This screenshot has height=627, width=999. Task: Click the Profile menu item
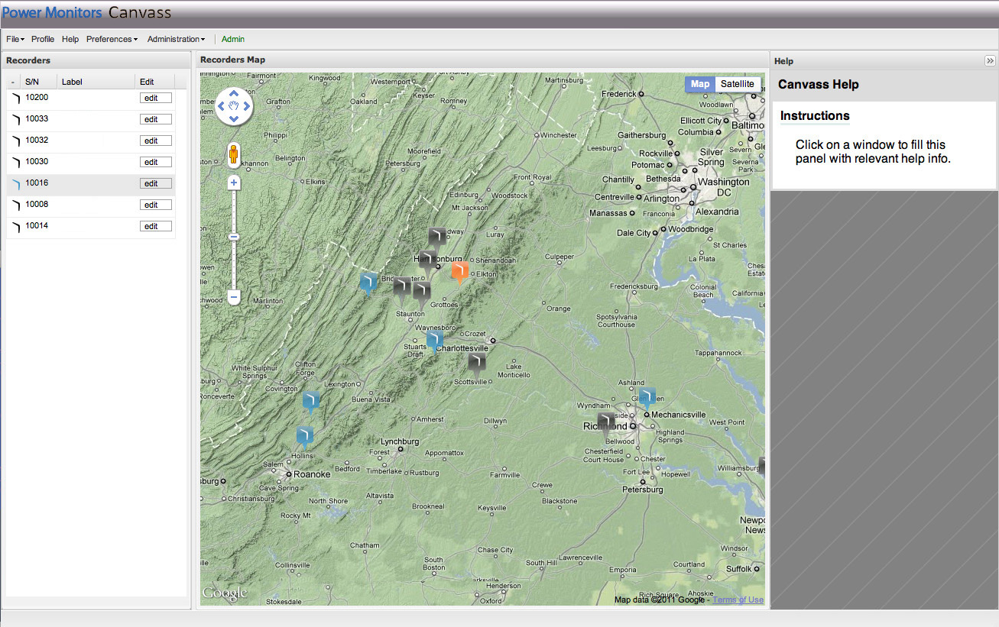click(x=43, y=39)
